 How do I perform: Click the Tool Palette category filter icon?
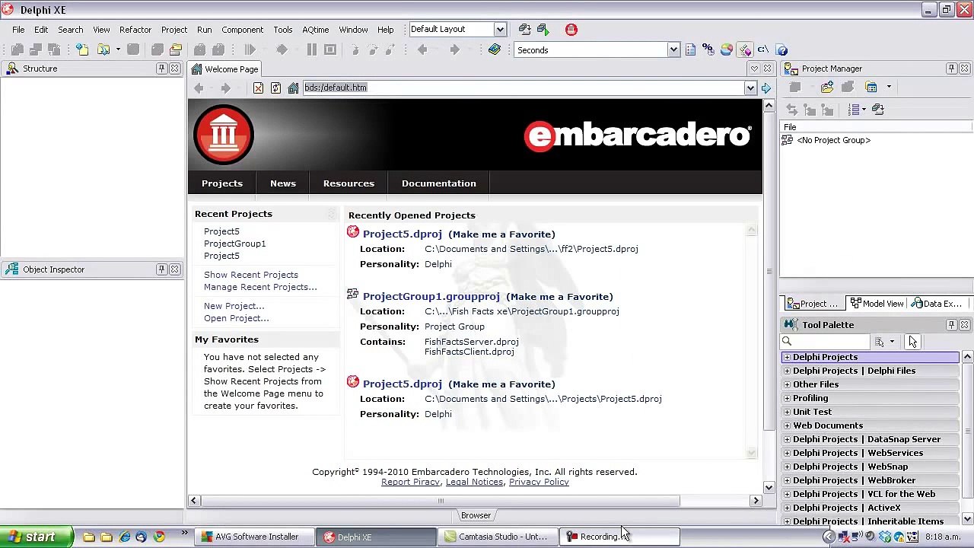[x=880, y=342]
